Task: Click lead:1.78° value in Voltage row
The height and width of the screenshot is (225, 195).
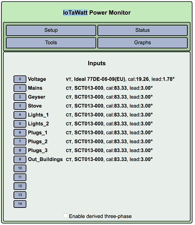Action: [x=163, y=79]
